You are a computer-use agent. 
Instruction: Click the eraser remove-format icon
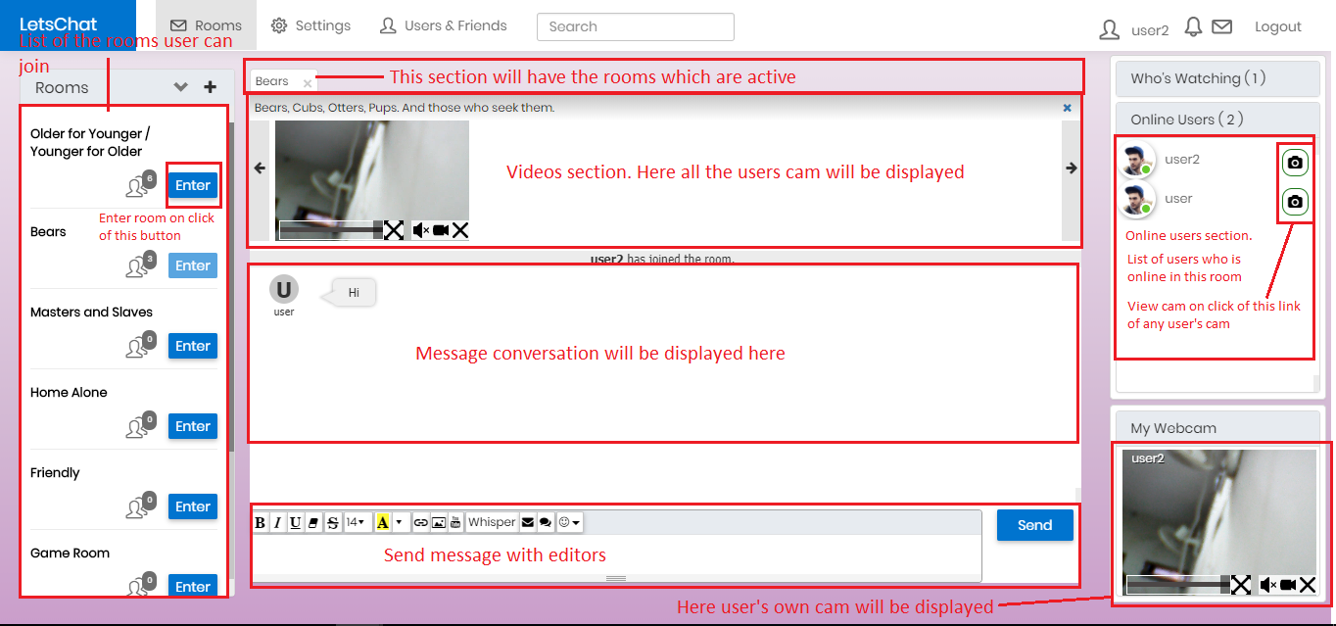(313, 523)
